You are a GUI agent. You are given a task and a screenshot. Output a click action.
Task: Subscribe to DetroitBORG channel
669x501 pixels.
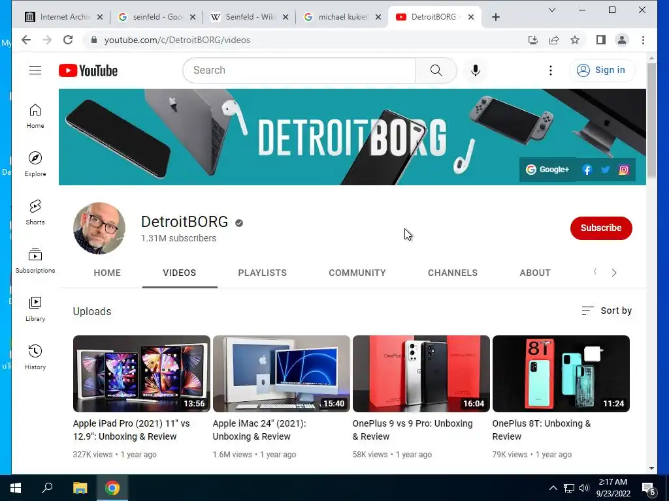point(601,228)
